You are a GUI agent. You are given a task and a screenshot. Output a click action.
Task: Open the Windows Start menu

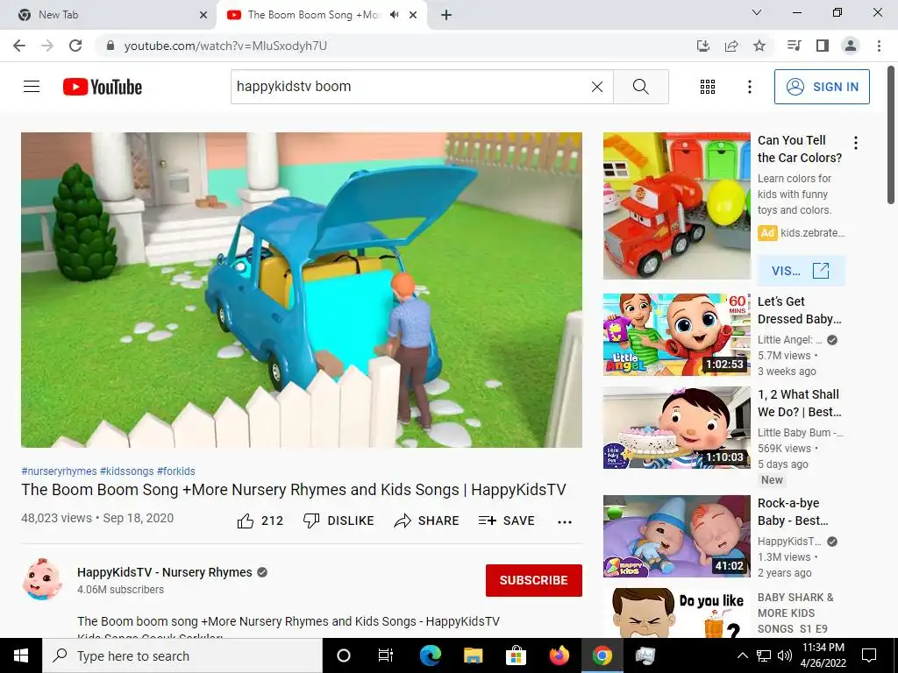point(21,655)
